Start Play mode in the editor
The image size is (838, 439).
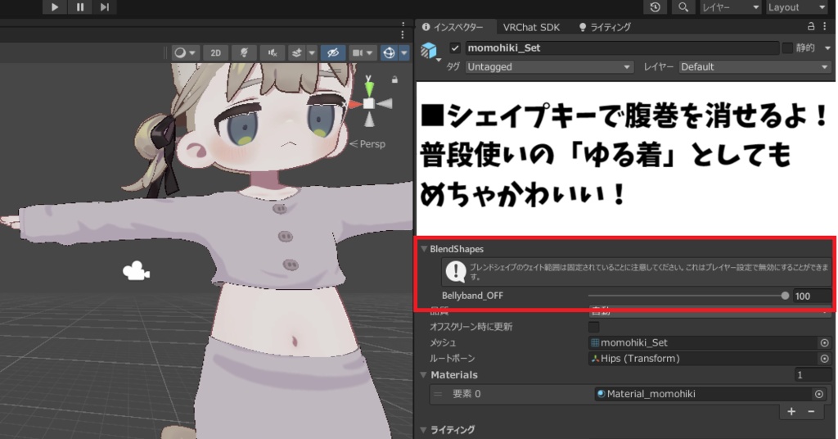[x=55, y=7]
